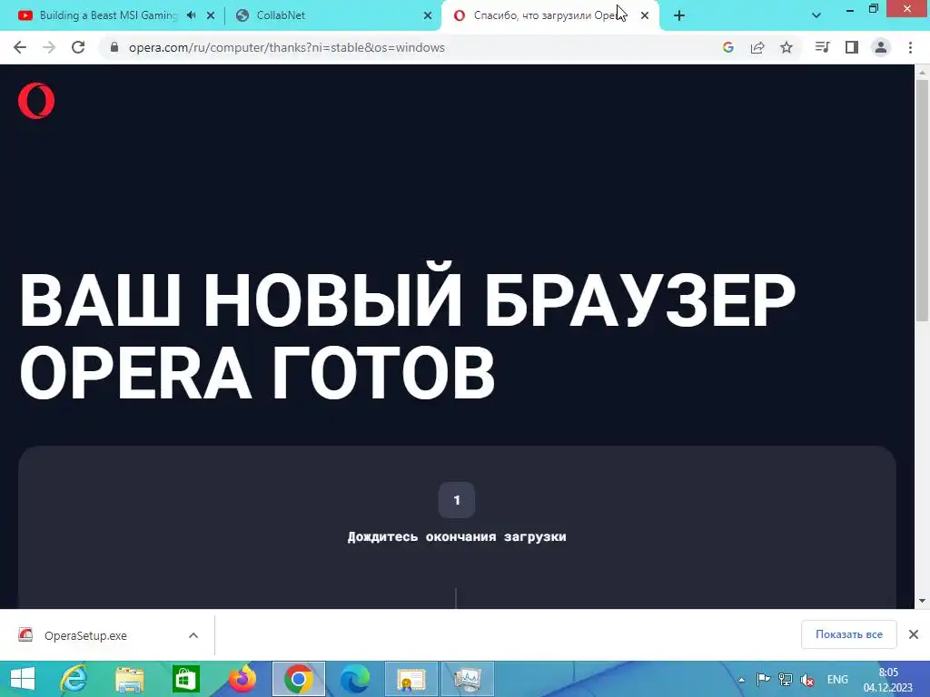The width and height of the screenshot is (930, 697).
Task: Expand the tab search dropdown
Action: coord(816,15)
